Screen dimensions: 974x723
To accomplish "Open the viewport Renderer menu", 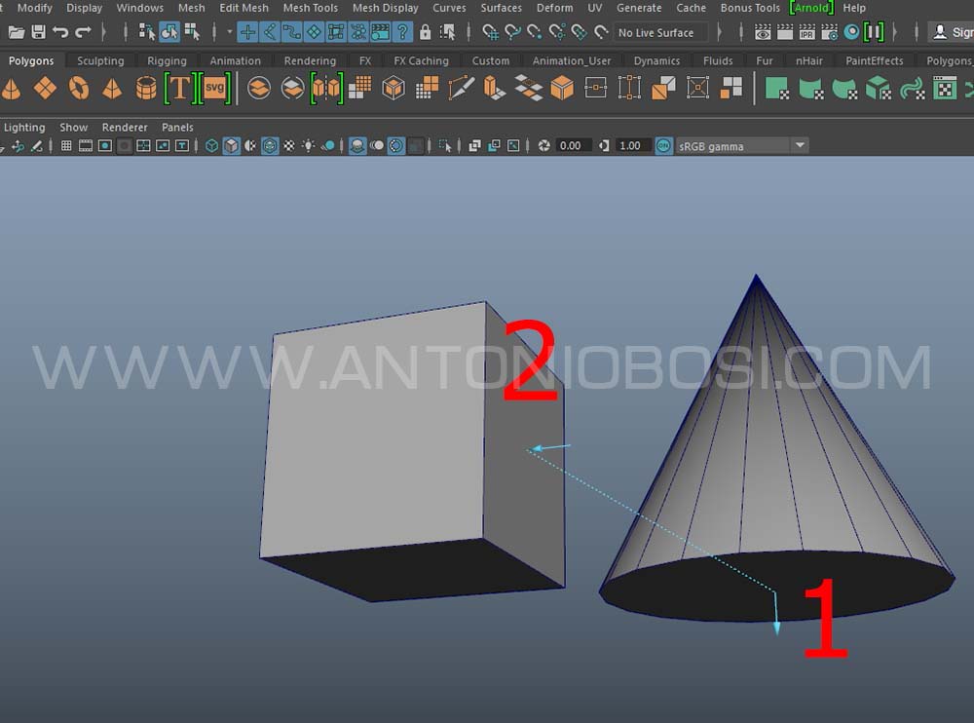I will coord(125,127).
